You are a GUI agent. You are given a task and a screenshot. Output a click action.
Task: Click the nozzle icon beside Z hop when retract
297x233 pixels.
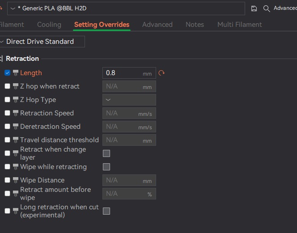pos(16,86)
